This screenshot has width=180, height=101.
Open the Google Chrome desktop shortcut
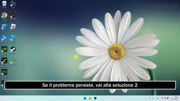click(4, 17)
